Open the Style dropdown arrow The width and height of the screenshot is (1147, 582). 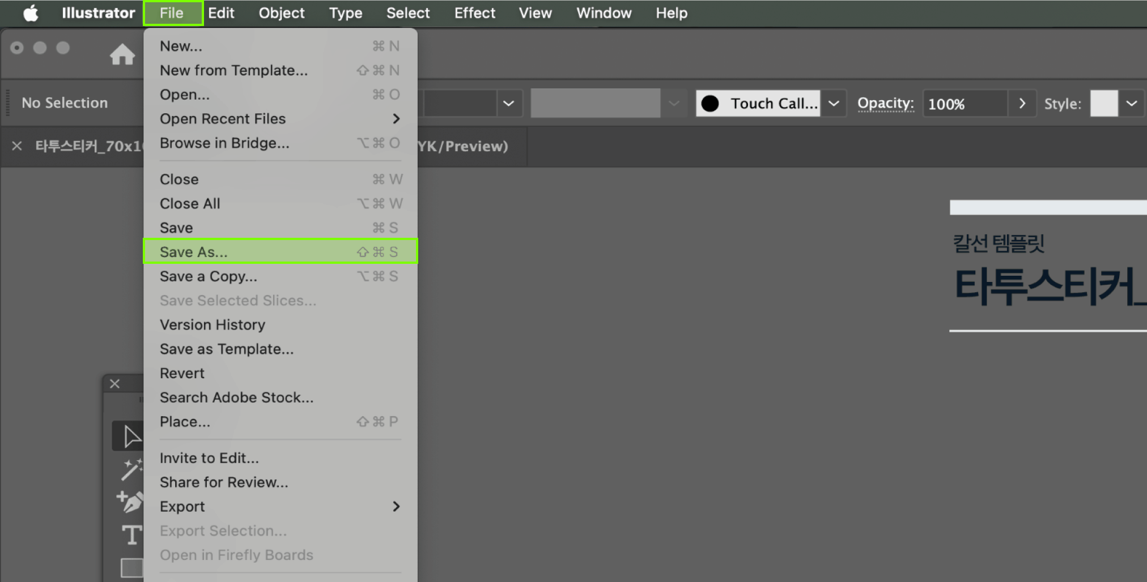pyautogui.click(x=1132, y=104)
